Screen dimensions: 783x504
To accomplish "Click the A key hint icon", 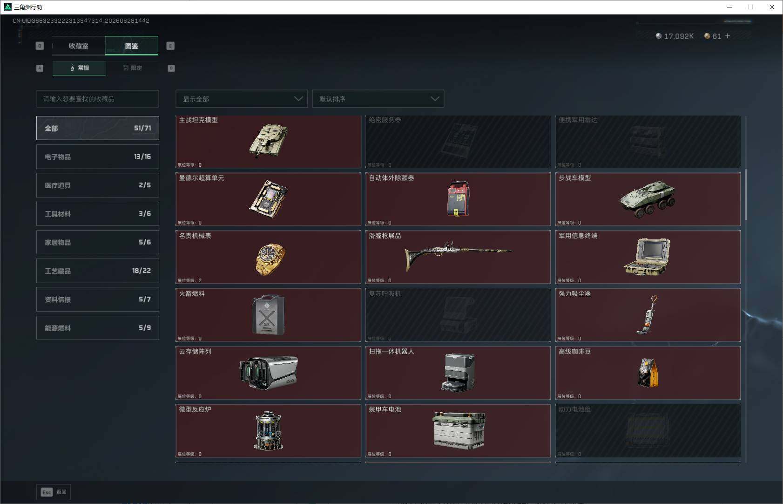I will coord(40,68).
